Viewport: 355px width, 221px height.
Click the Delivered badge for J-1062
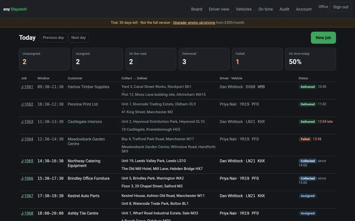click(x=308, y=104)
